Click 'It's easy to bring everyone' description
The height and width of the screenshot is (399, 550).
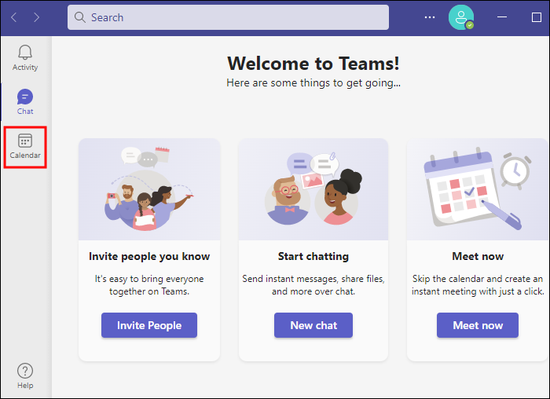click(x=149, y=285)
